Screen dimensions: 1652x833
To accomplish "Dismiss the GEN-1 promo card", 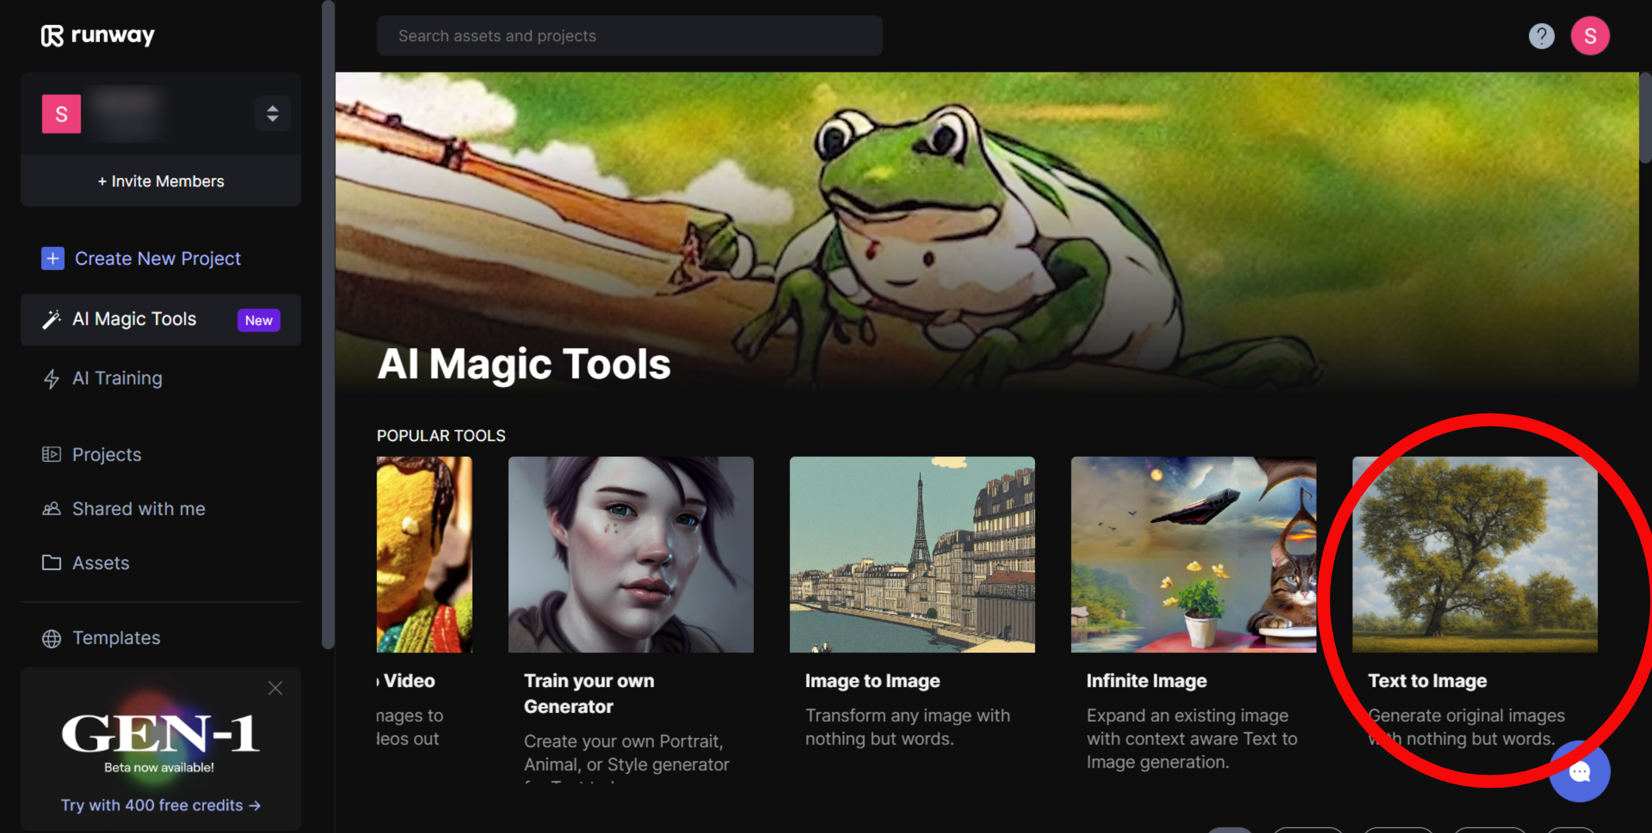I will (x=275, y=688).
